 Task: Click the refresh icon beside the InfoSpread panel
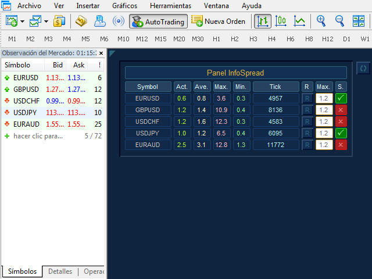pos(363,68)
